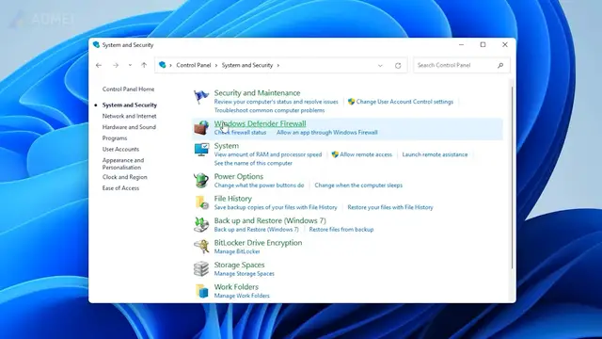Image resolution: width=602 pixels, height=339 pixels.
Task: Click Allow remote access link
Action: tap(366, 154)
